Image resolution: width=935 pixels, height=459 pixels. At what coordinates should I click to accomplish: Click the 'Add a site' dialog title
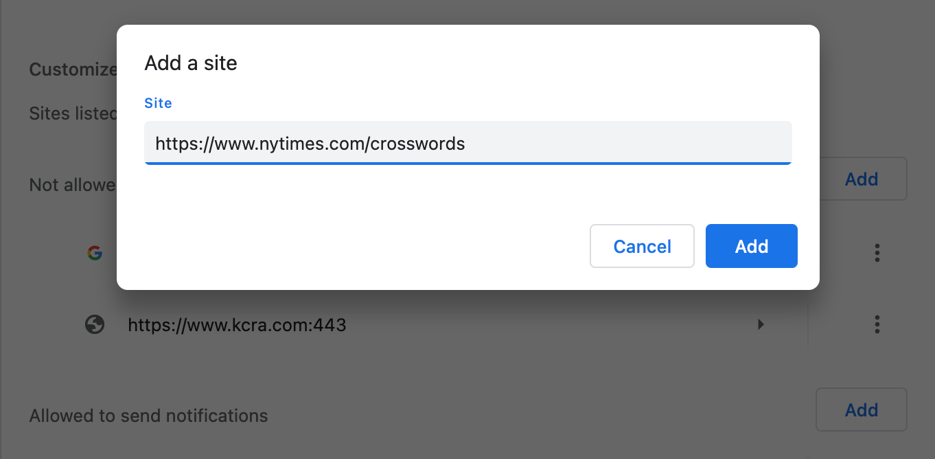191,63
